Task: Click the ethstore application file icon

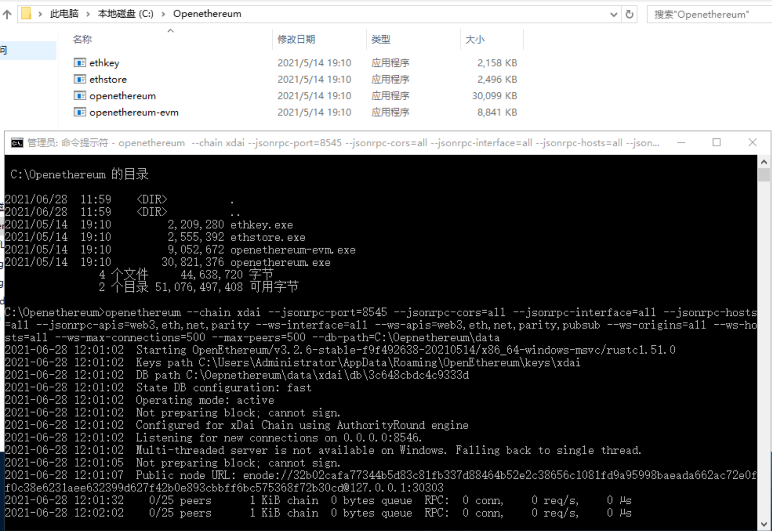Action: click(79, 79)
